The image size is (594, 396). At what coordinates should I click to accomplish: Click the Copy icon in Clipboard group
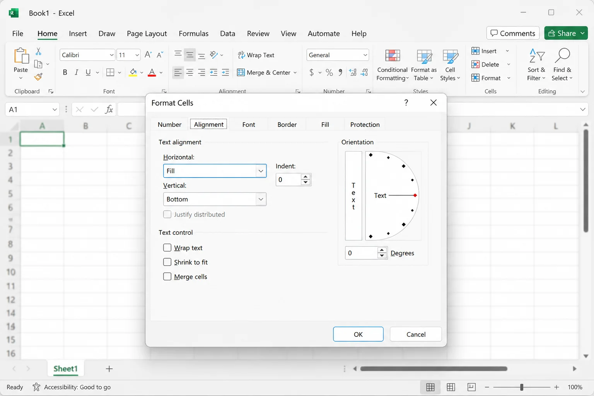click(x=38, y=64)
